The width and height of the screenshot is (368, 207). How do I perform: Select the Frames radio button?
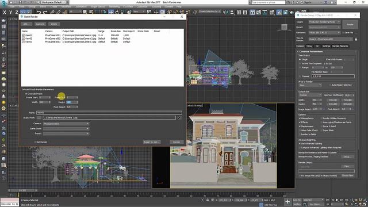point(300,76)
